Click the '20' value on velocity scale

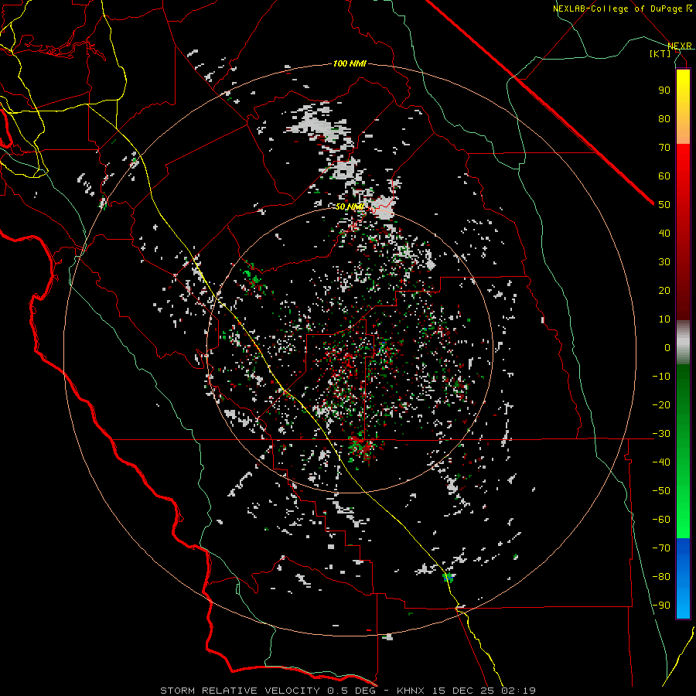pos(664,291)
